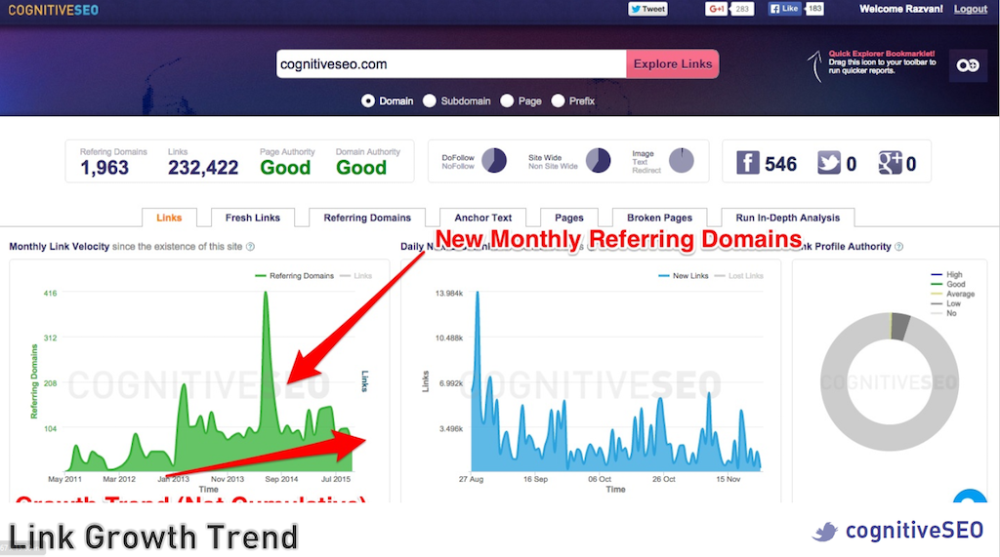Toggle Referring Domains legend in velocity chart
Viewport: 1000px width, 557px height.
tap(294, 276)
